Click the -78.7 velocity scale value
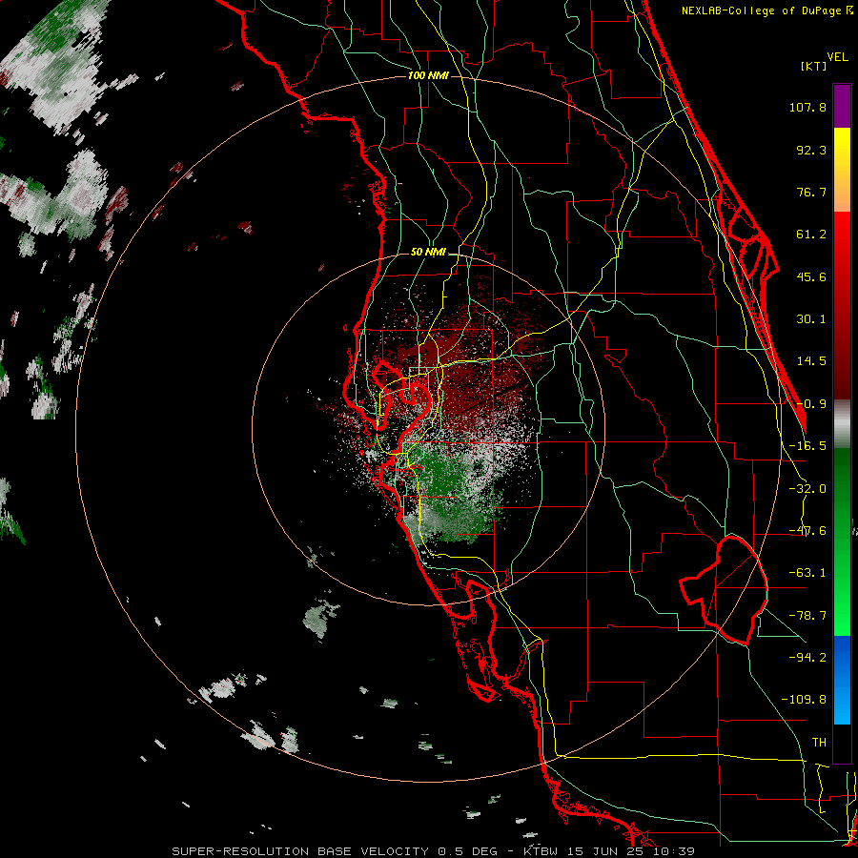The height and width of the screenshot is (858, 858). tap(807, 616)
